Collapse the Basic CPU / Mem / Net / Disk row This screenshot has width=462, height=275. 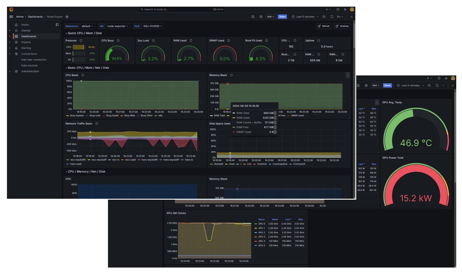(x=87, y=68)
